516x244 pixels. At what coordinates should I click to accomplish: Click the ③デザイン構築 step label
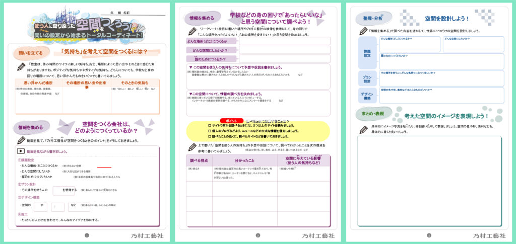click(28, 197)
